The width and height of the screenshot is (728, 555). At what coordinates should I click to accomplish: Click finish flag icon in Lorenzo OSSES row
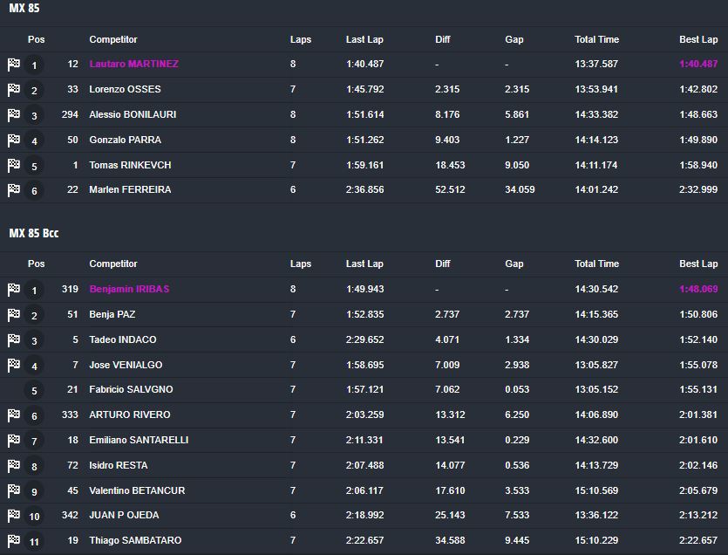click(13, 90)
